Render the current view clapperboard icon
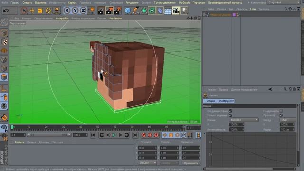 pos(101,10)
